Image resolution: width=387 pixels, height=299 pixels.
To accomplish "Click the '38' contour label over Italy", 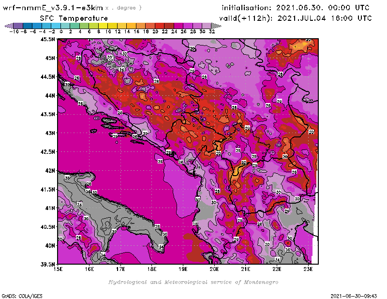I will coord(67,178).
